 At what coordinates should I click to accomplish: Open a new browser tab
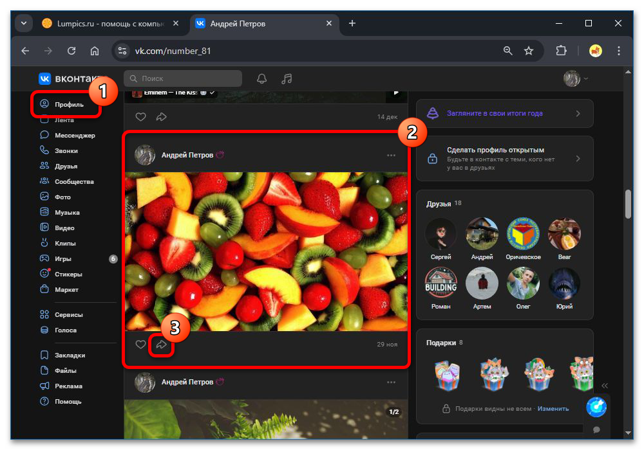[x=352, y=23]
